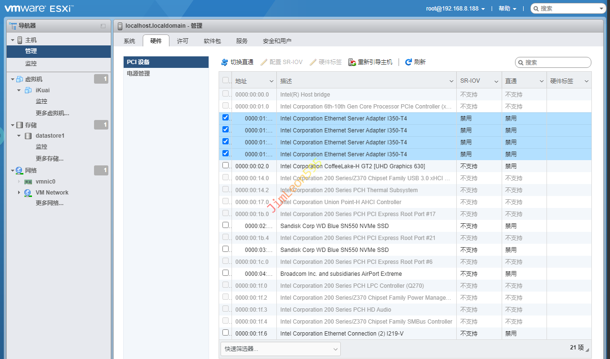Screen dimensions: 610x359
Task: Click the iKuai virtual machine icon
Action: click(x=28, y=90)
